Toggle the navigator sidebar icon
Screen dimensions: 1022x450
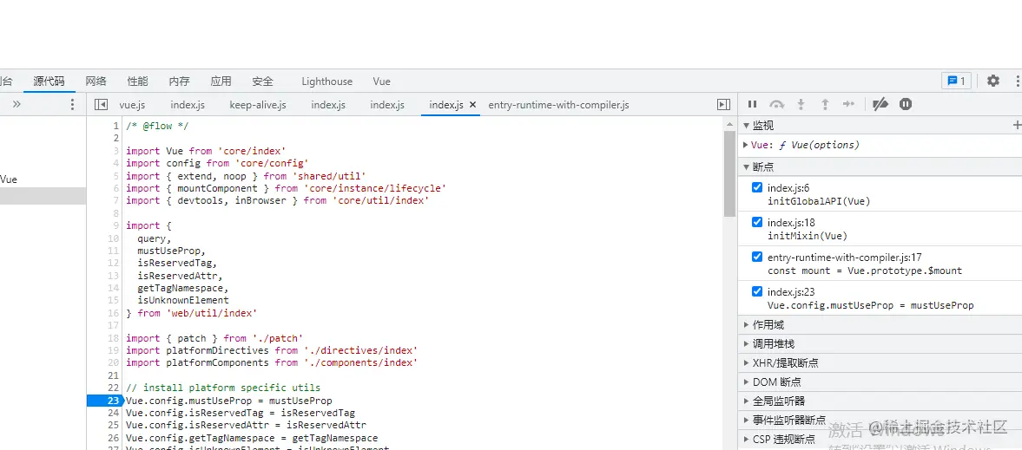tap(101, 105)
